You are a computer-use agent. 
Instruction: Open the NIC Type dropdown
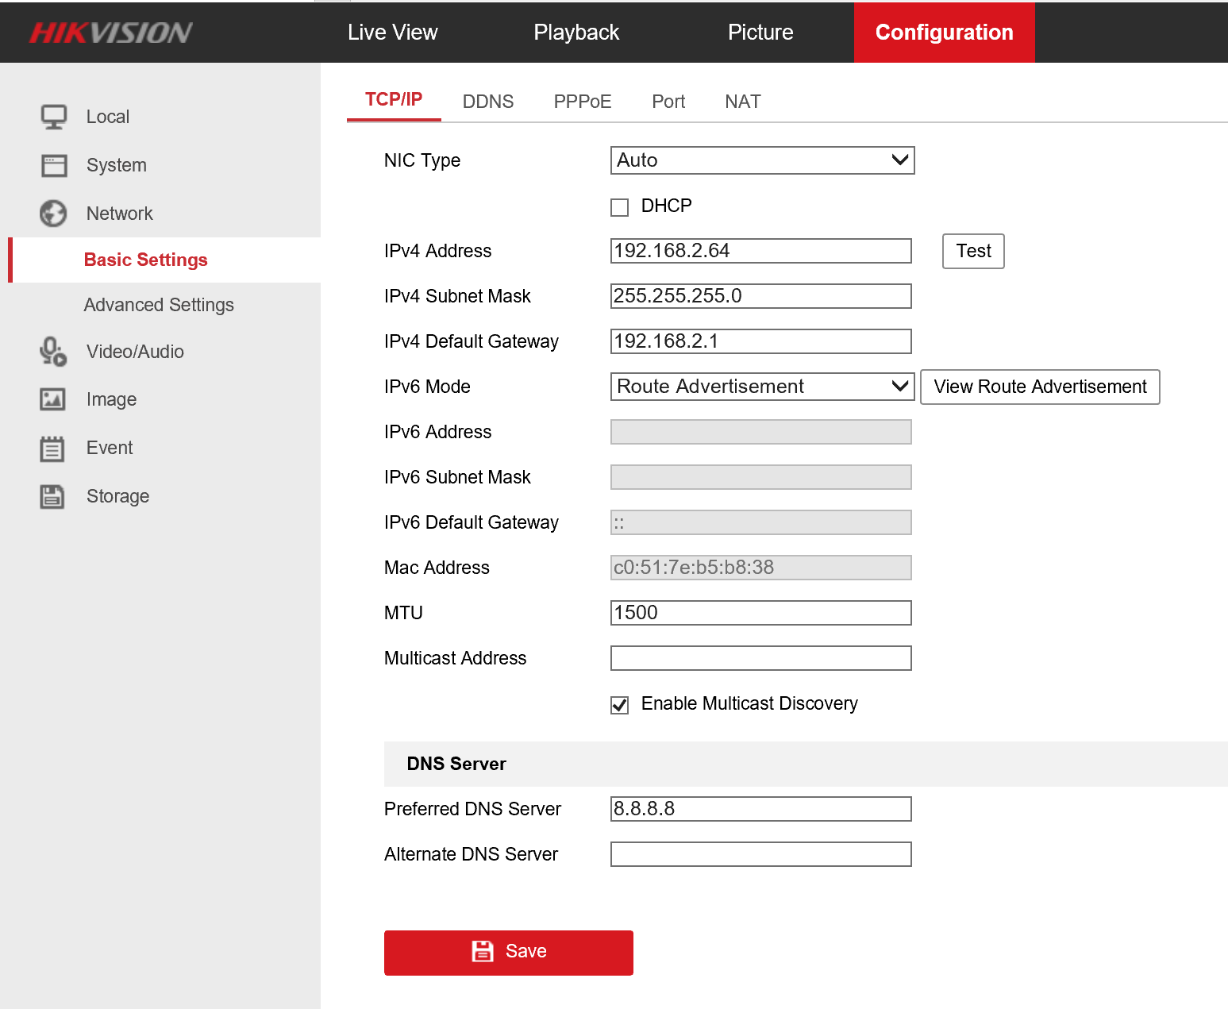pos(762,160)
